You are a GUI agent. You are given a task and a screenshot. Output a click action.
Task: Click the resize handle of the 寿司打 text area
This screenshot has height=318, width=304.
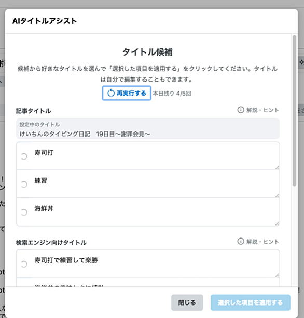(x=277, y=167)
